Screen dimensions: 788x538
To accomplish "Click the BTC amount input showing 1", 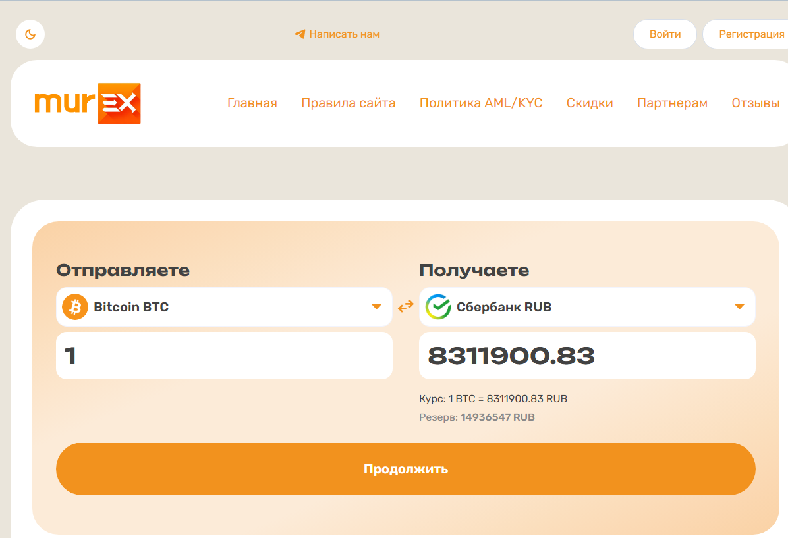I will pyautogui.click(x=224, y=355).
